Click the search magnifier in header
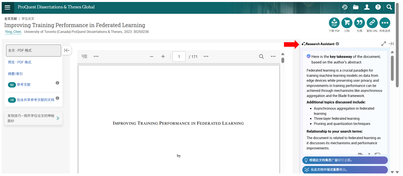Image resolution: width=403 pixels, height=176 pixels. tap(389, 7)
